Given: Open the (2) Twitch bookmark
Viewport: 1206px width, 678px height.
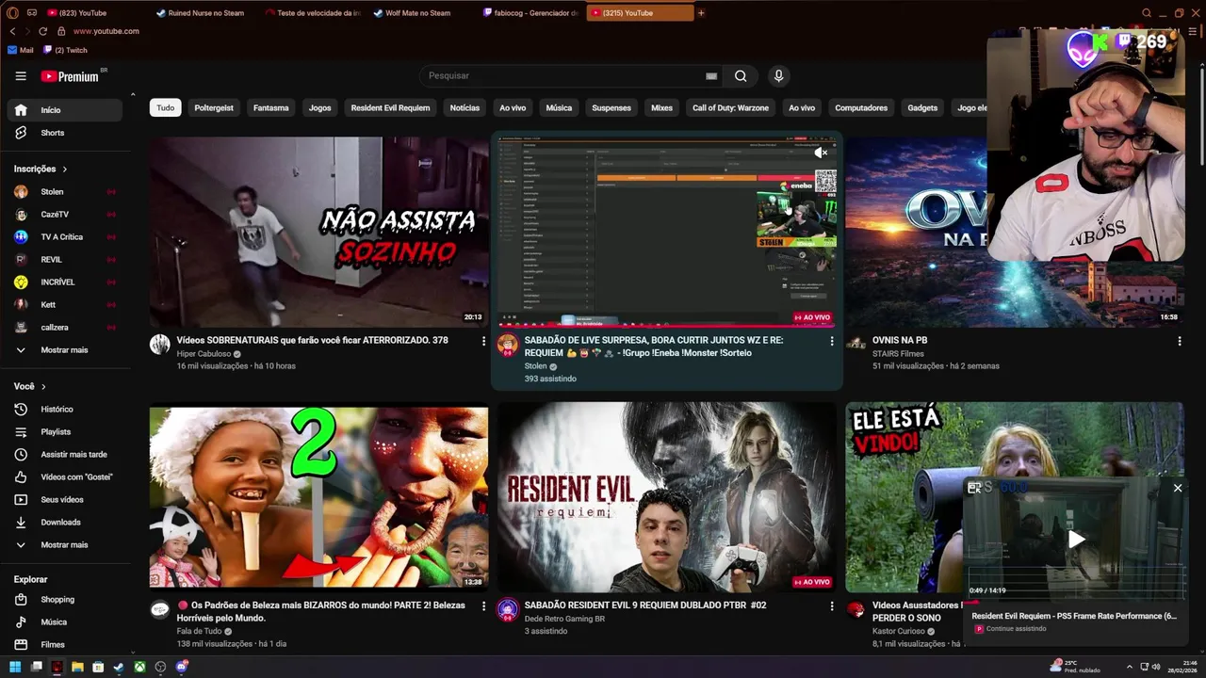Looking at the screenshot, I should 66,50.
